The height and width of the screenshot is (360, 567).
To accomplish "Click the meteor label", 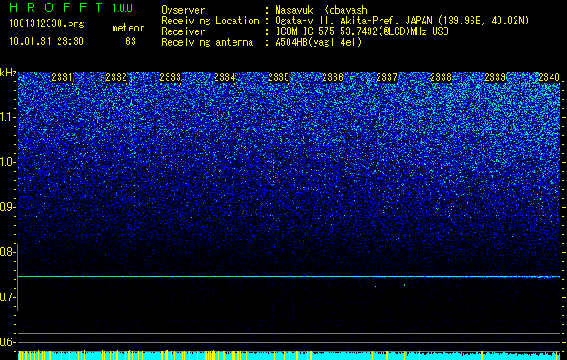I will [128, 28].
